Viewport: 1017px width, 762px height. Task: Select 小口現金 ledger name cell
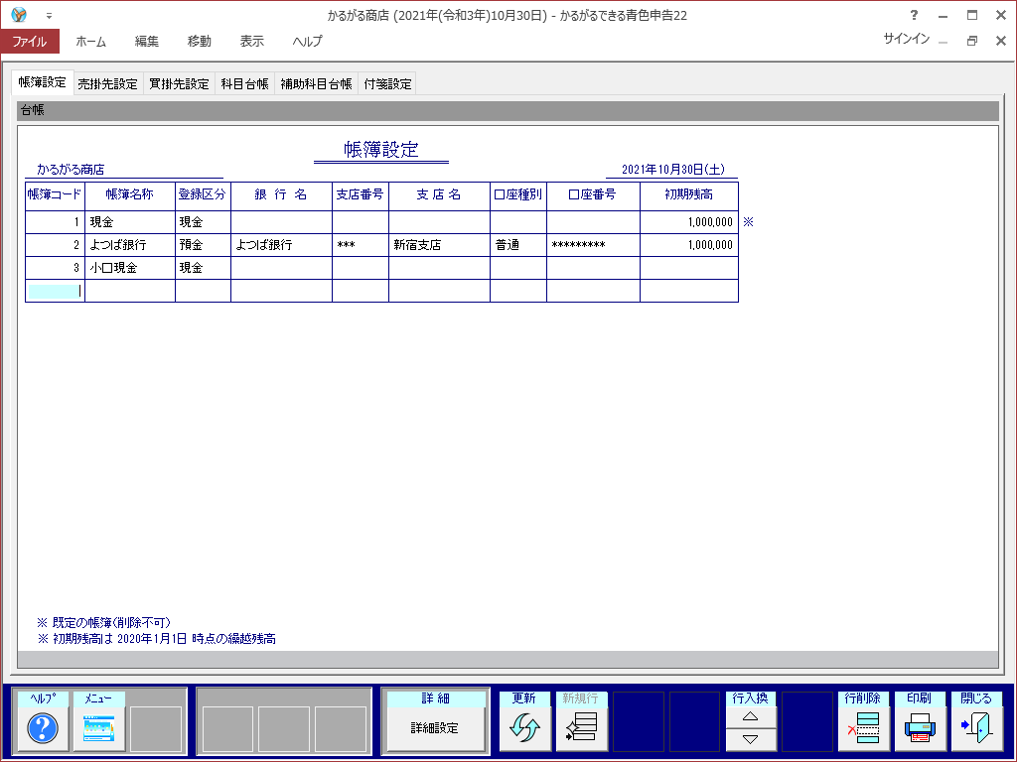coord(130,268)
